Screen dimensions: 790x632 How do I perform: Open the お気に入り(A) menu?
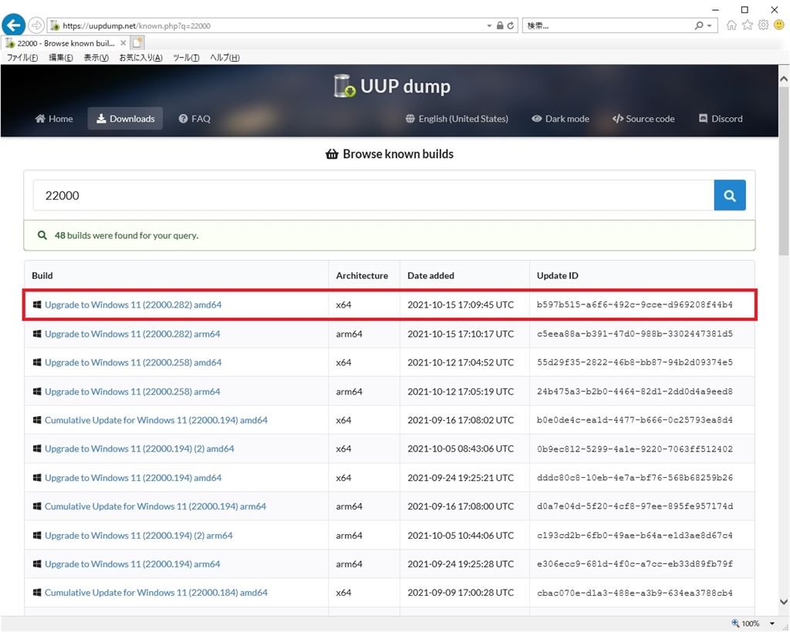pyautogui.click(x=140, y=58)
